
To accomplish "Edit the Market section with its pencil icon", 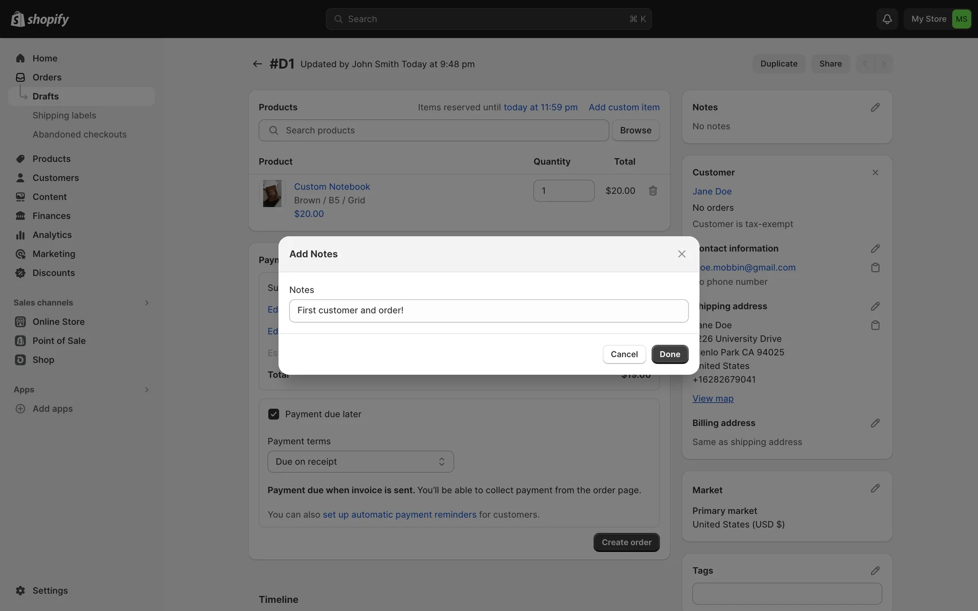I will pyautogui.click(x=875, y=488).
